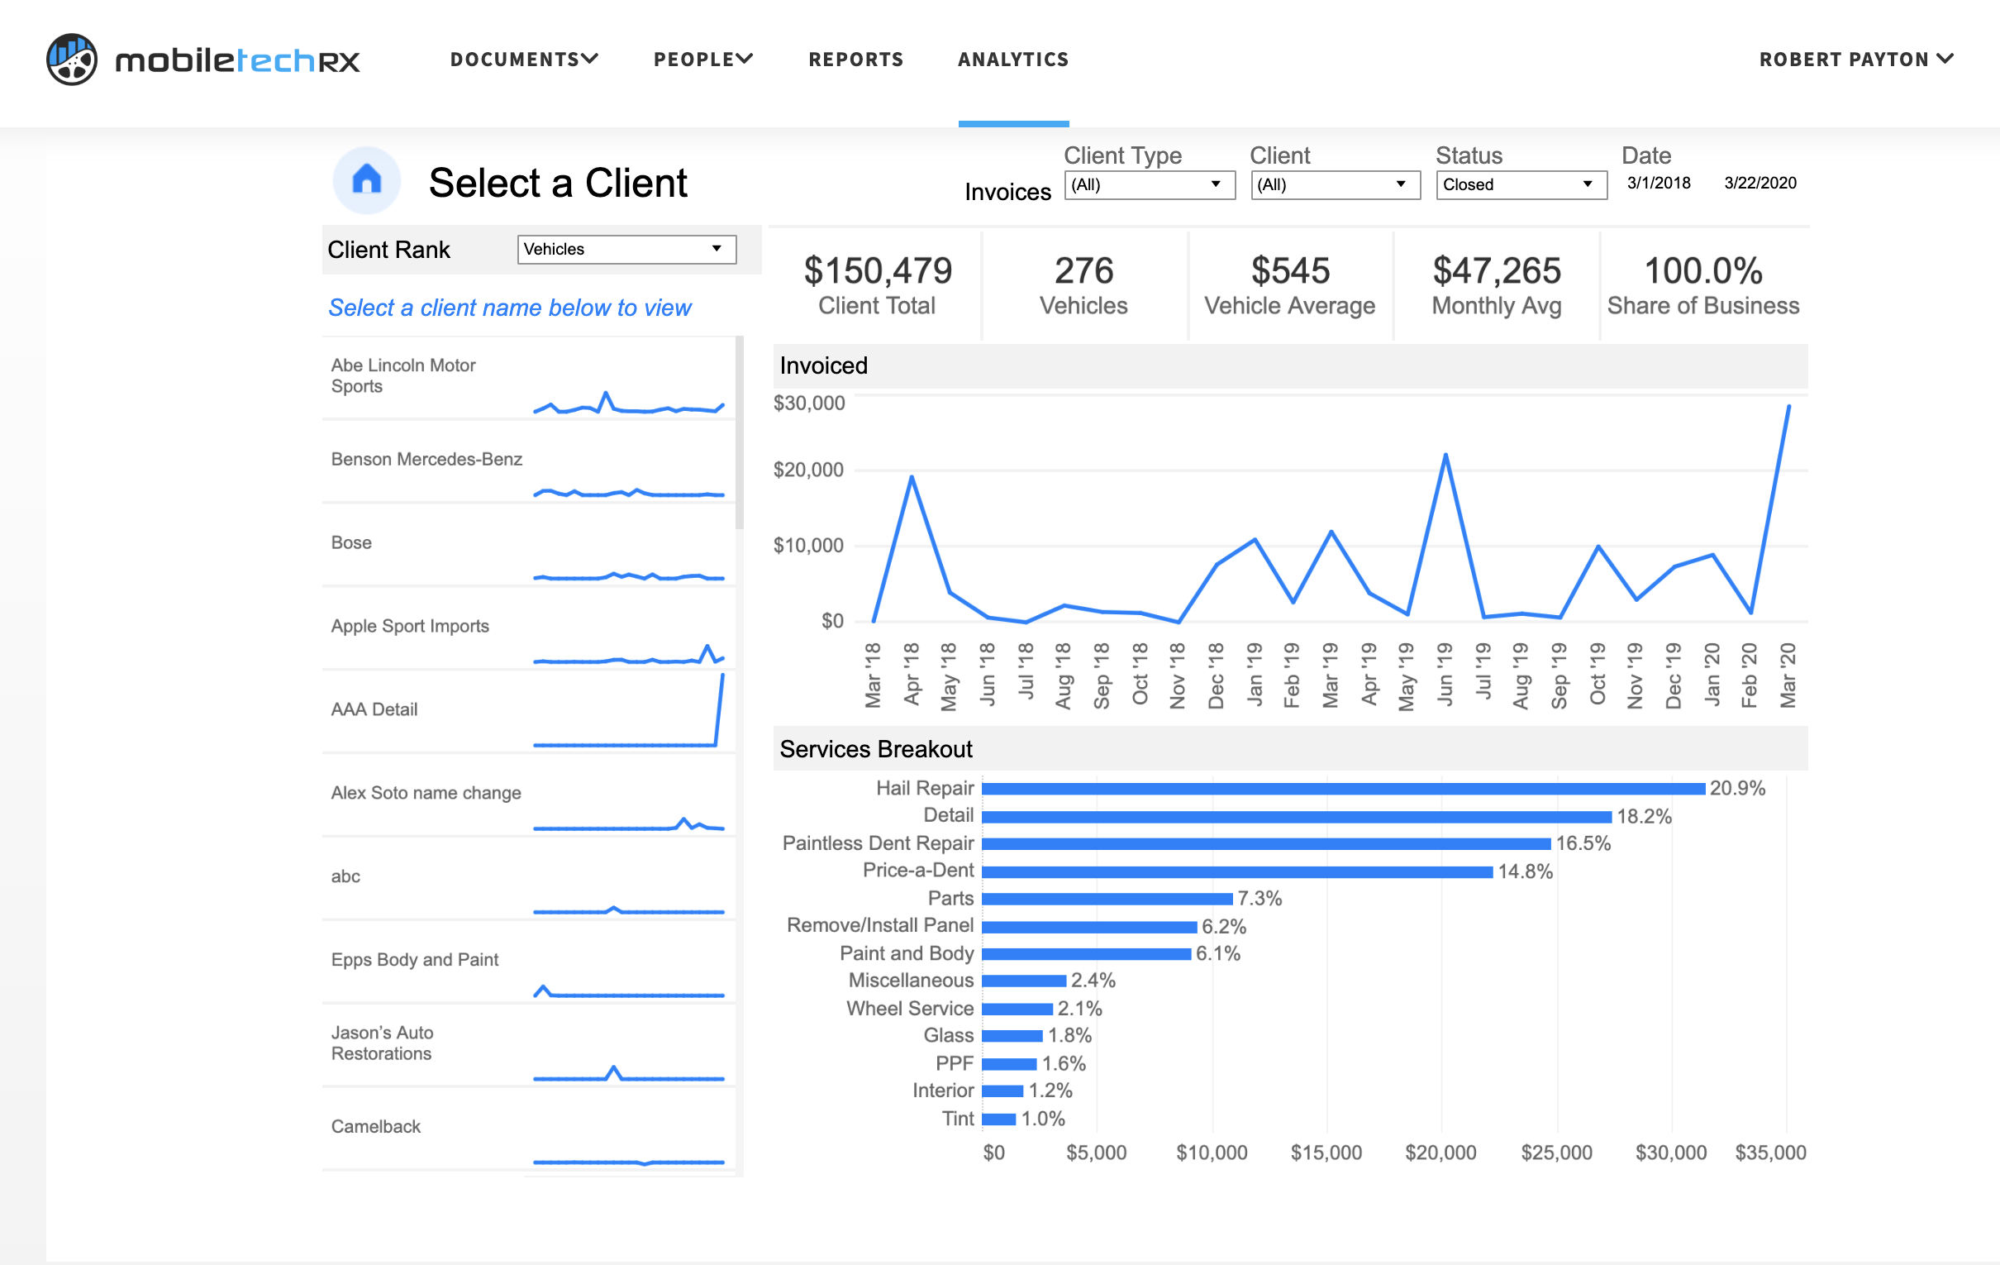Click the Hail Repair bar

[x=1342, y=789]
